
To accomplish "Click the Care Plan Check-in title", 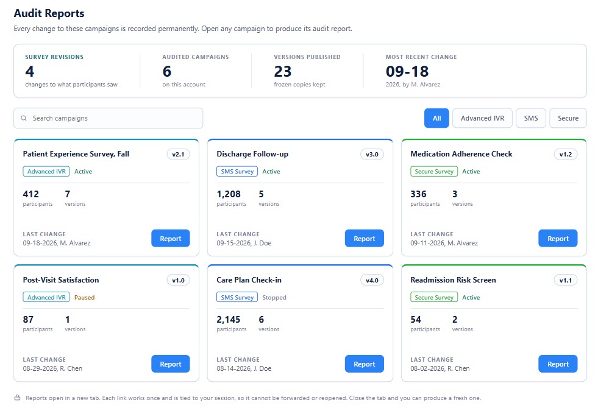I will pyautogui.click(x=249, y=279).
